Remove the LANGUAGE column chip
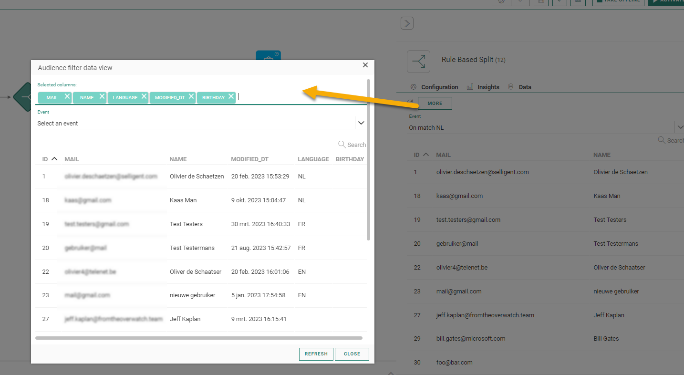Screen dimensions: 684x375 pos(143,96)
